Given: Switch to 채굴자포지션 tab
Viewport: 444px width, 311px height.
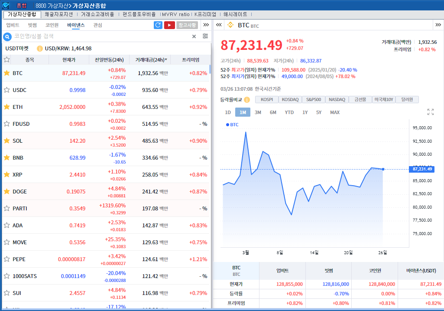Looking at the screenshot, I should click(x=58, y=14).
